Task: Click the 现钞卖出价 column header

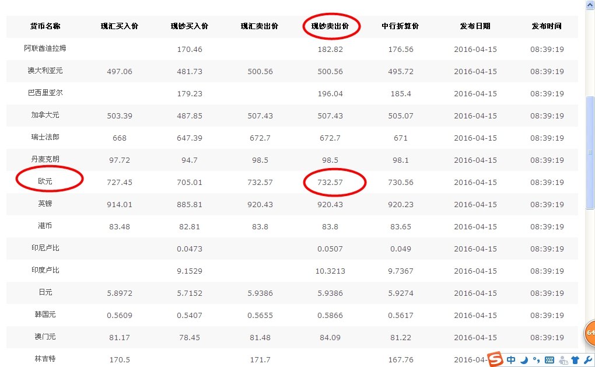Action: (x=330, y=26)
